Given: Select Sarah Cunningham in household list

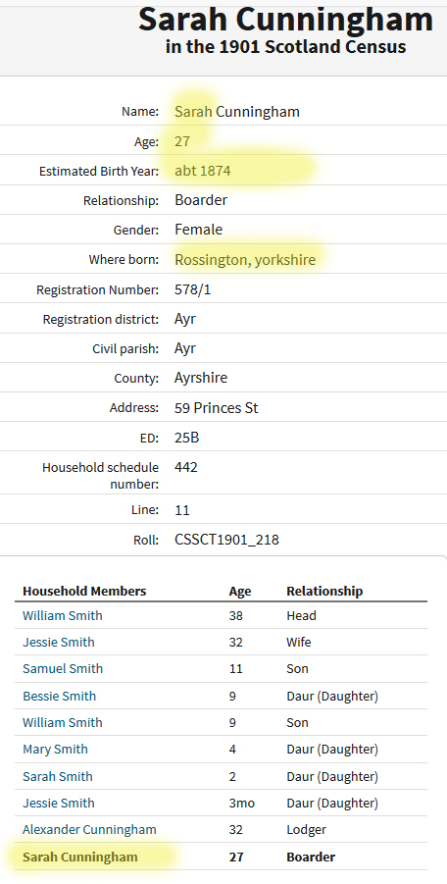Looking at the screenshot, I should point(80,857).
